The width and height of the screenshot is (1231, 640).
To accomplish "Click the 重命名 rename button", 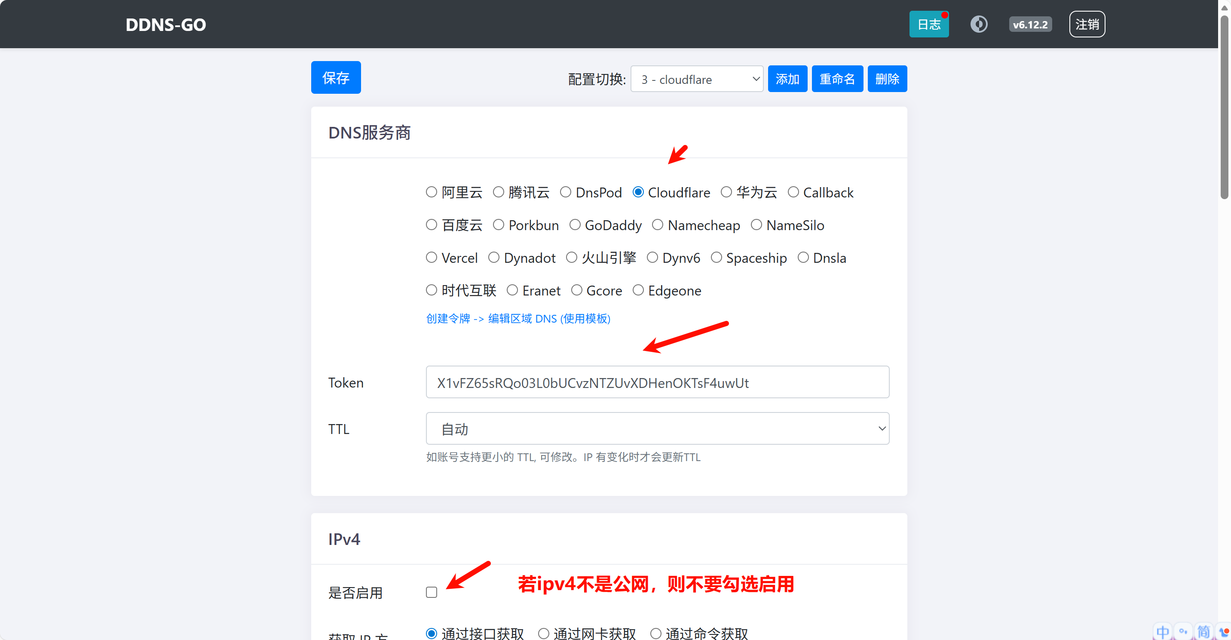I will [x=837, y=79].
